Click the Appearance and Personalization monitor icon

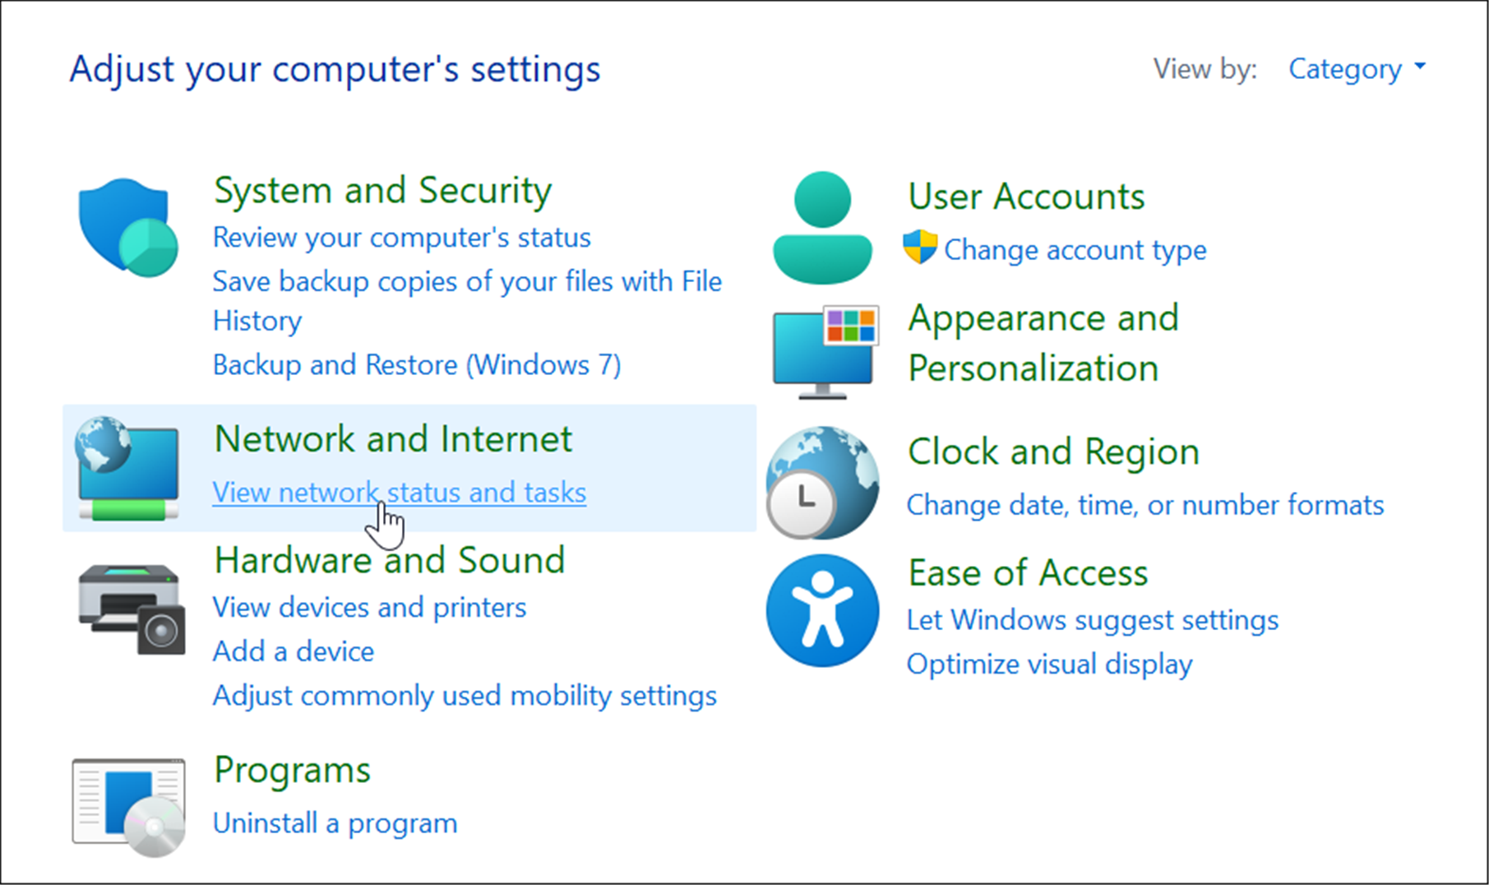coord(821,350)
